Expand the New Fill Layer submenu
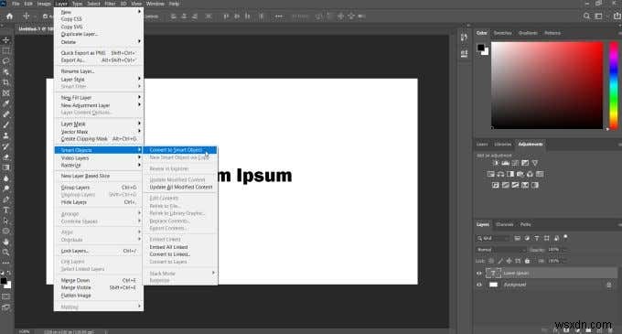622x334 pixels. point(99,98)
